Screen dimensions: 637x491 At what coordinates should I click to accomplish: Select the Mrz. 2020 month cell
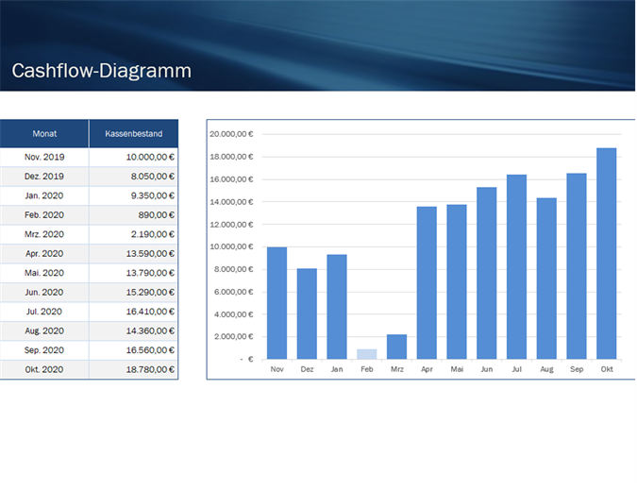coord(44,234)
